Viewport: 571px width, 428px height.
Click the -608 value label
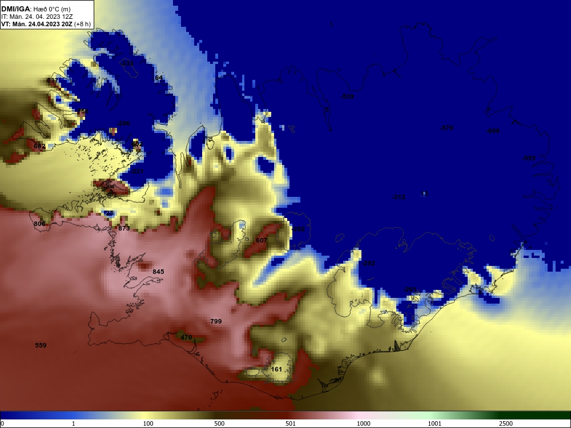click(x=493, y=131)
